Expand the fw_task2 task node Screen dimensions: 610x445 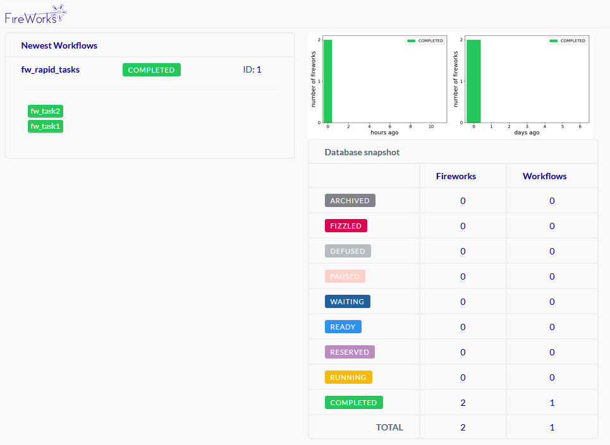(45, 111)
